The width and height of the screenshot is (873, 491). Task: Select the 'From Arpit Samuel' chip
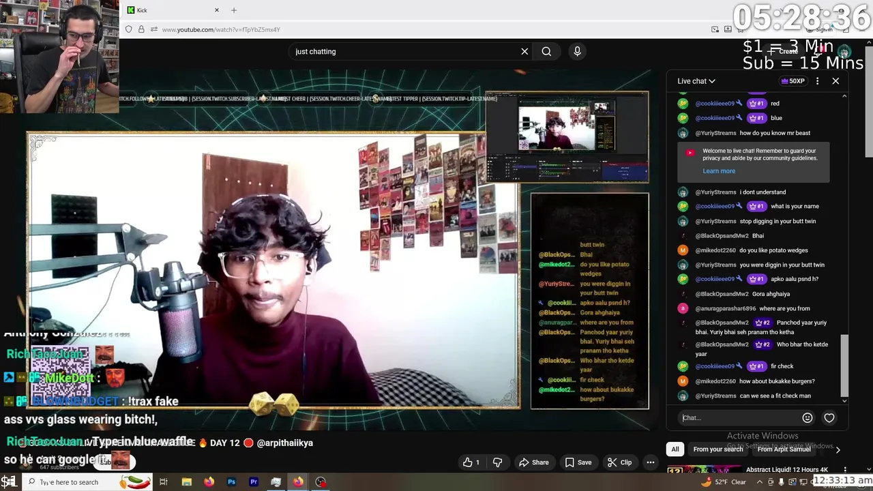click(784, 449)
